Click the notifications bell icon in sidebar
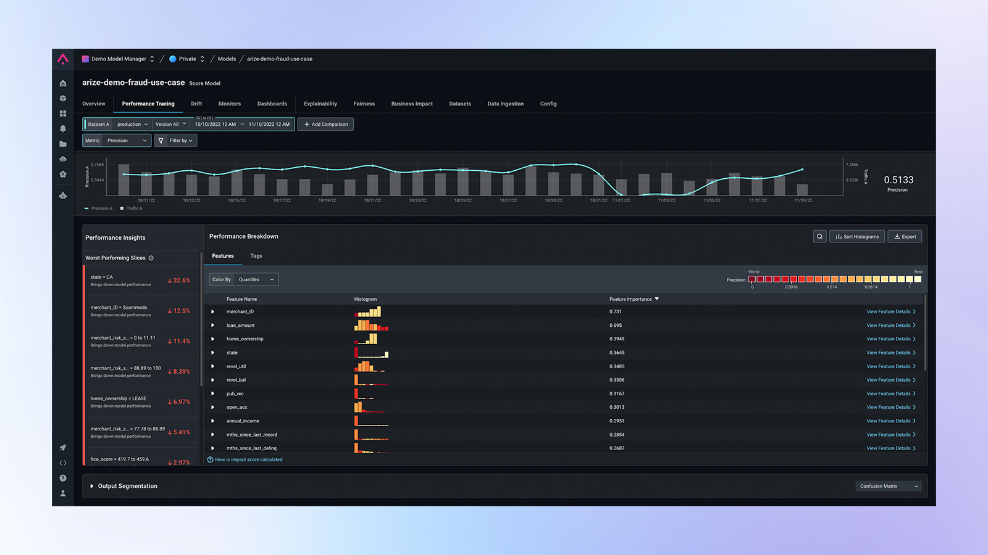The height and width of the screenshot is (555, 988). pos(62,128)
